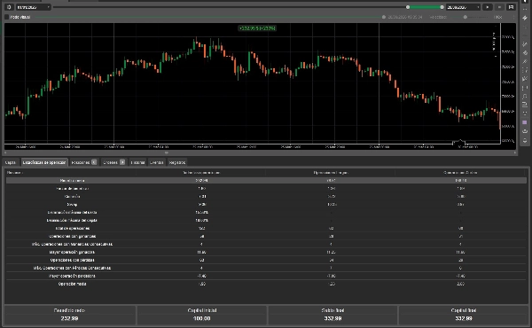The image size is (532, 328).
Task: Click the left handle of the date range slider
Action: click(408, 7)
